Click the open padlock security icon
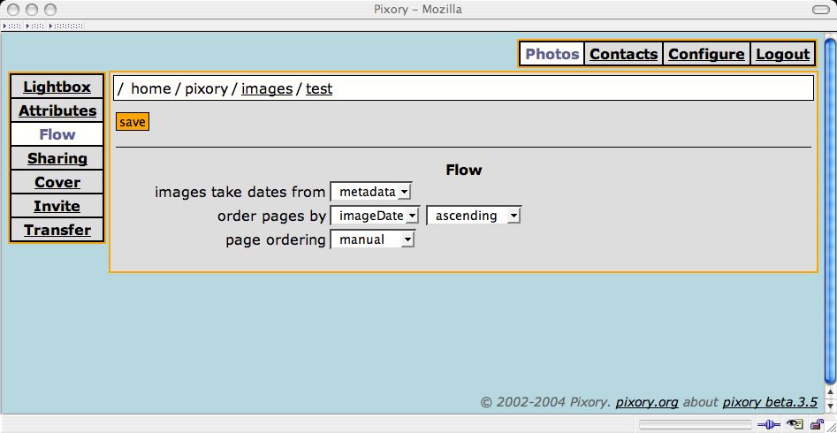The height and width of the screenshot is (433, 837). click(x=816, y=424)
